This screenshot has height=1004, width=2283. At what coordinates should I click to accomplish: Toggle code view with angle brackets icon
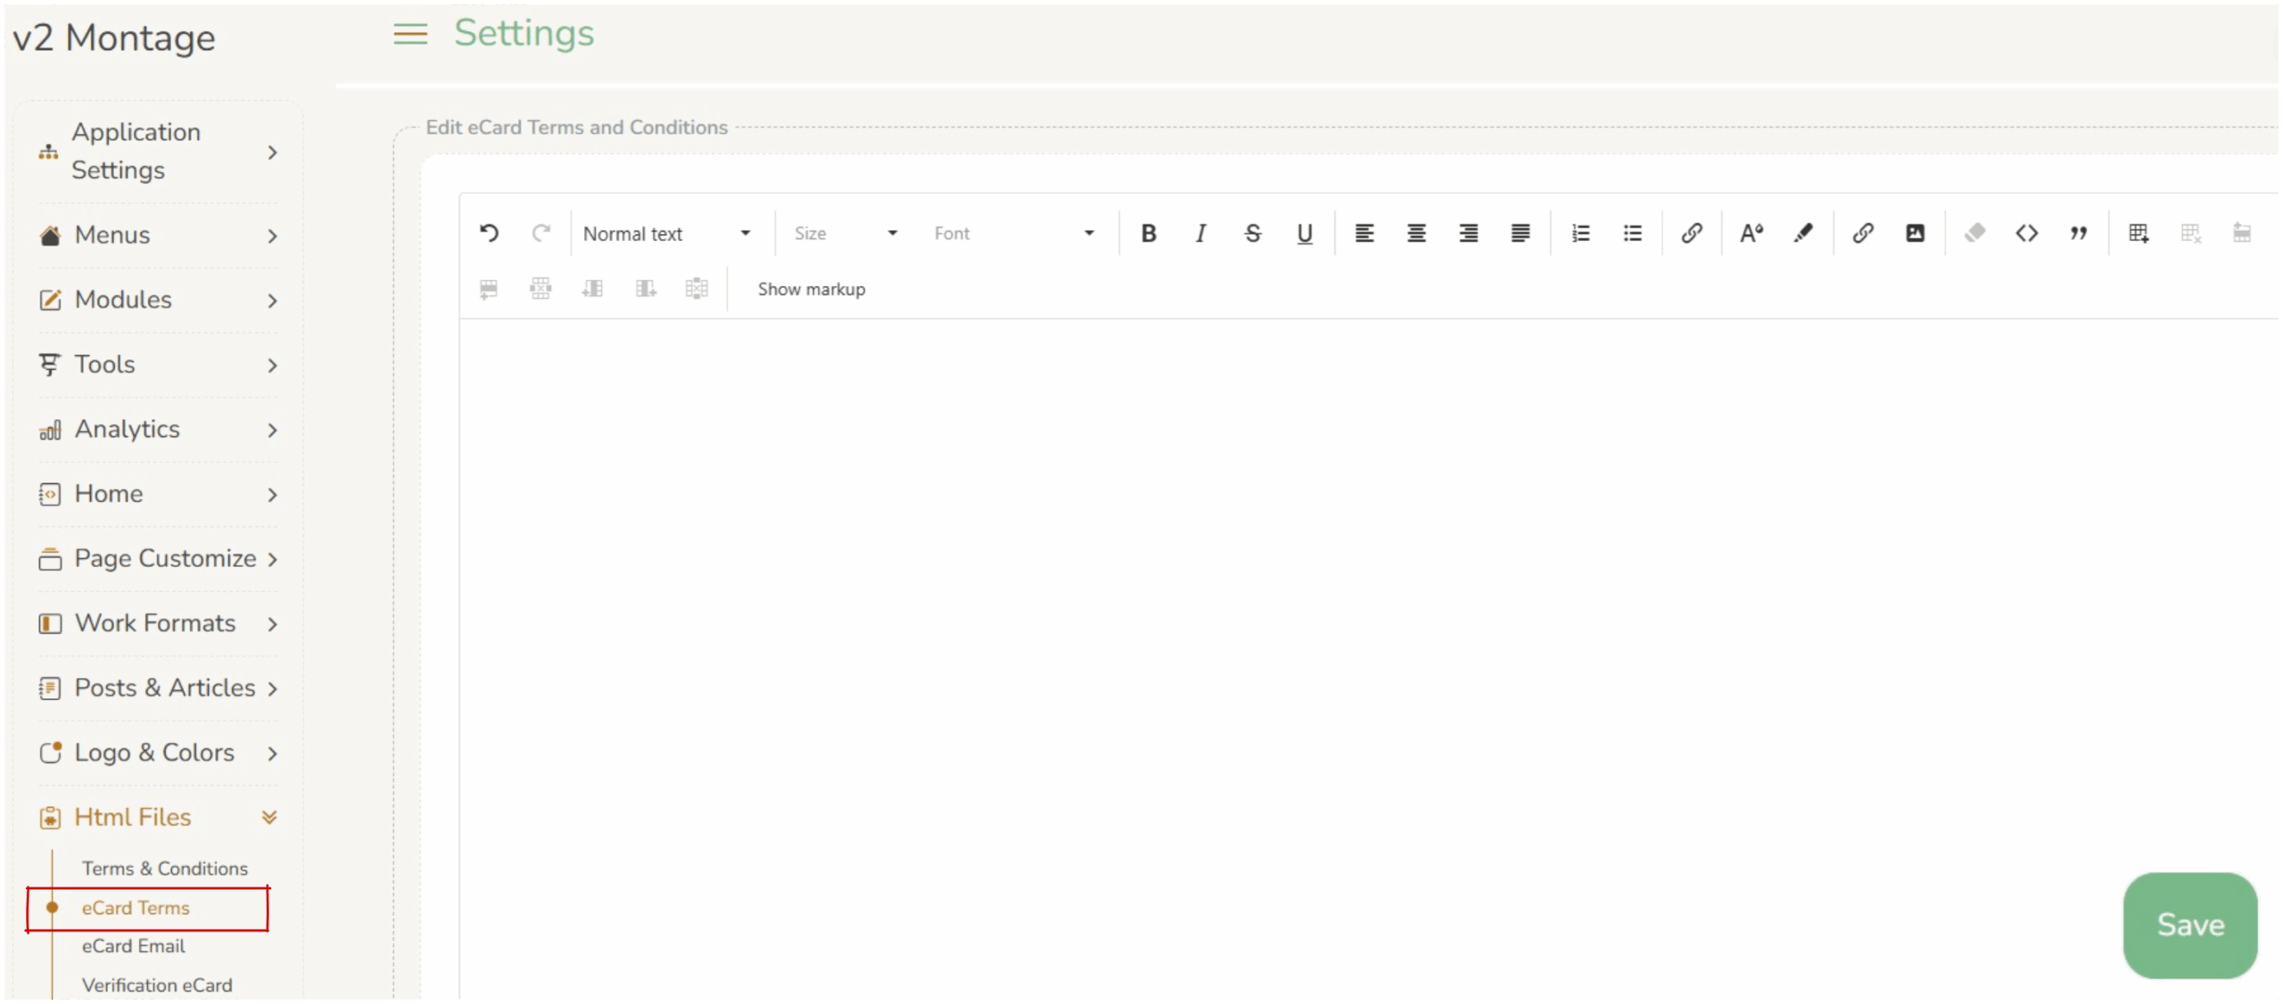2026,234
